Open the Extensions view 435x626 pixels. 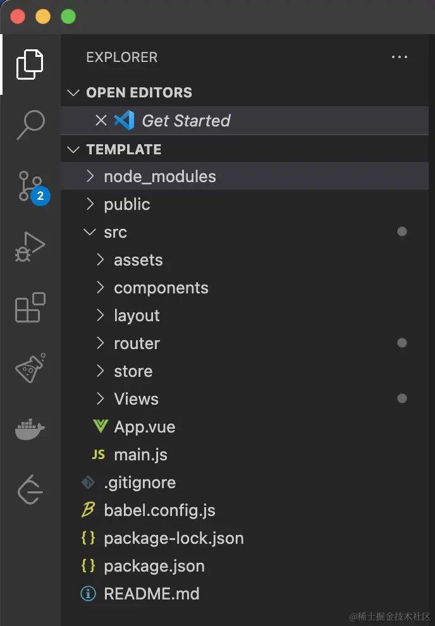pyautogui.click(x=30, y=308)
